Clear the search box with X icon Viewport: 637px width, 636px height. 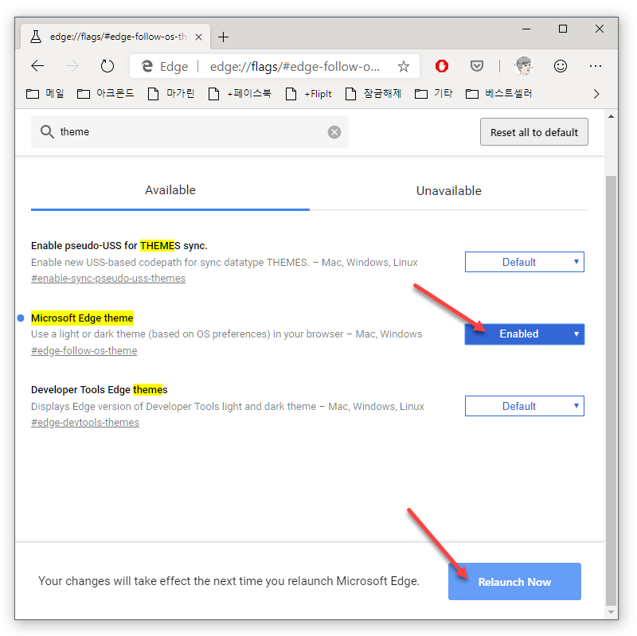tap(334, 132)
